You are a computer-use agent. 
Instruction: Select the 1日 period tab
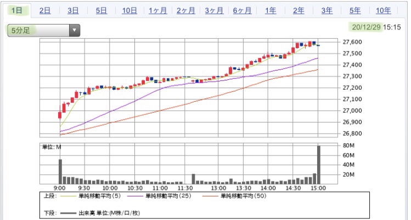[x=16, y=10]
